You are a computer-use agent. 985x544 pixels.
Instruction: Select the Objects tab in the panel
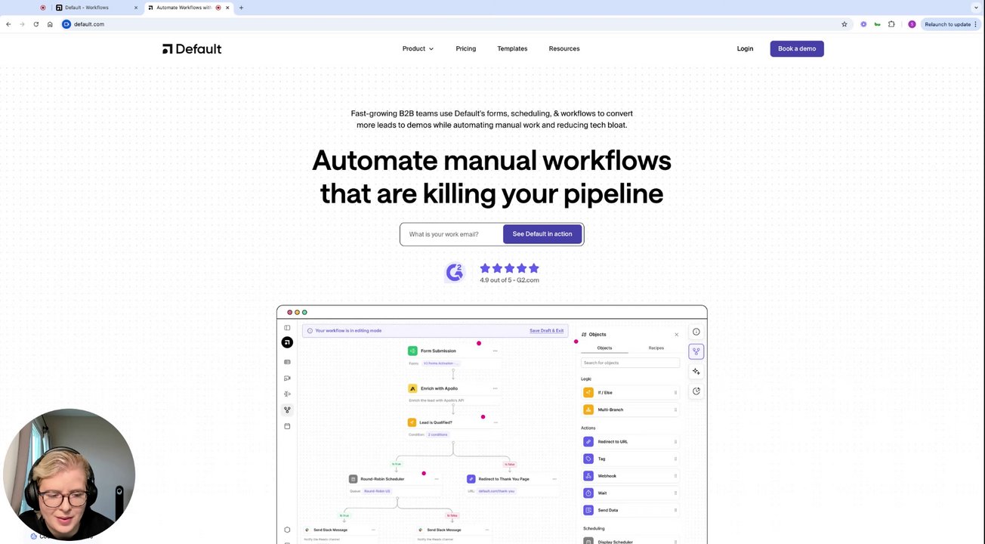604,348
